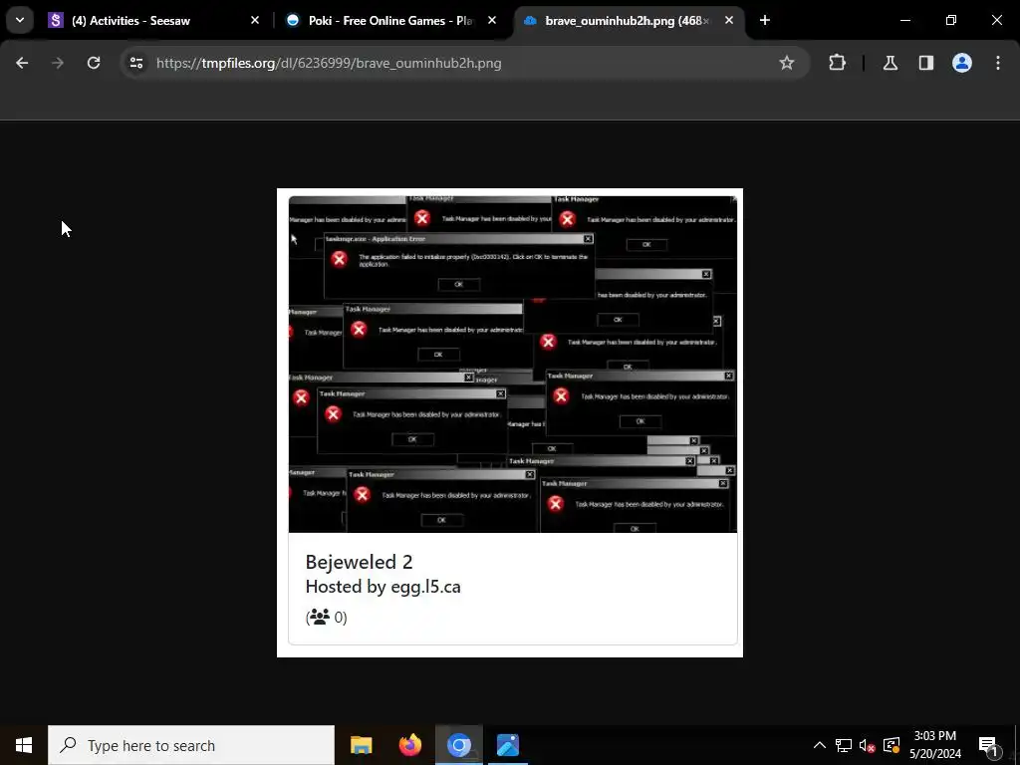Open Chrome Labs flask icon

pos(891,63)
